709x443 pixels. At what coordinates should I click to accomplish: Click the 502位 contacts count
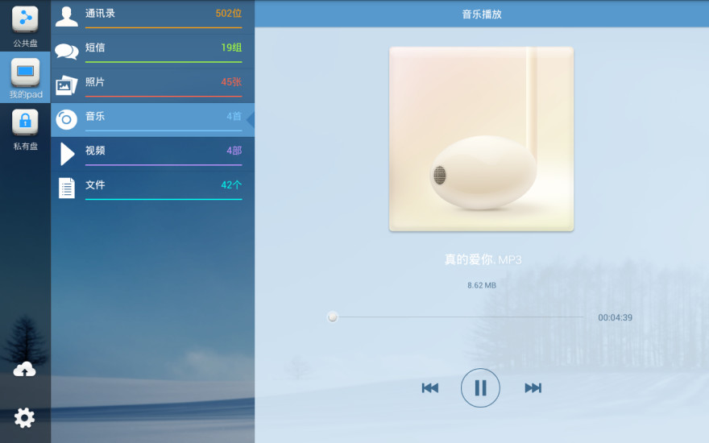(228, 14)
